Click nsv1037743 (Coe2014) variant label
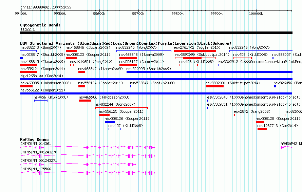The width and height of the screenshot is (302, 192). [x=278, y=126]
